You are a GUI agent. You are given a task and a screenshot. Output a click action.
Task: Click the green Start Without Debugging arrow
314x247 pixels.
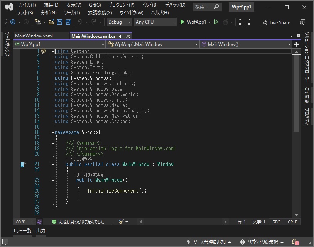(216, 22)
